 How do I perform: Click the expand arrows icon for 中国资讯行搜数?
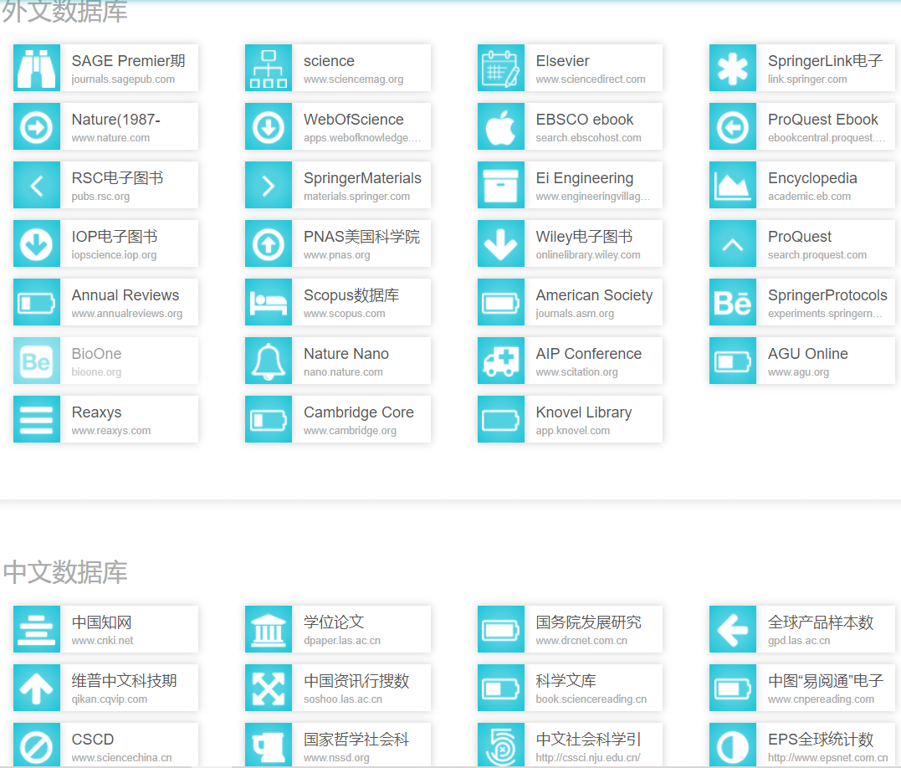269,688
